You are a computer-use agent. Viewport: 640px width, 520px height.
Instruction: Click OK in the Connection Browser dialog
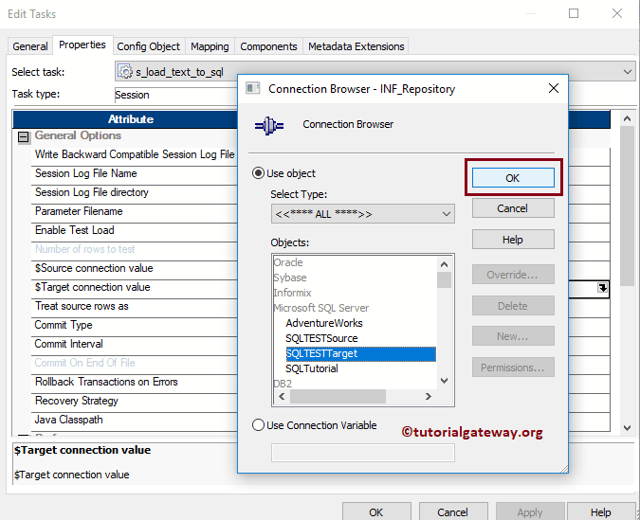[513, 178]
